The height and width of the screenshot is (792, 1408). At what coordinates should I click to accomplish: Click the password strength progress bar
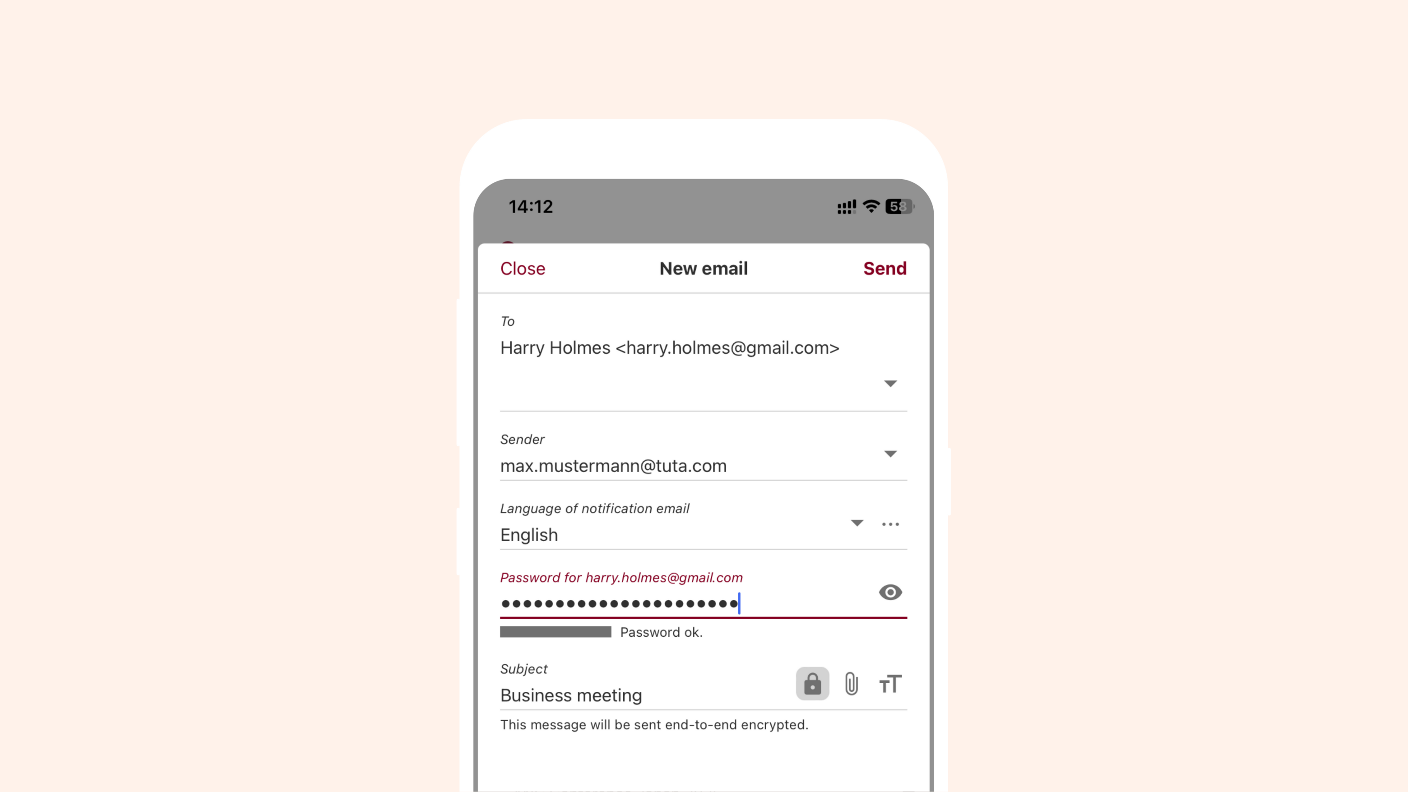(556, 632)
